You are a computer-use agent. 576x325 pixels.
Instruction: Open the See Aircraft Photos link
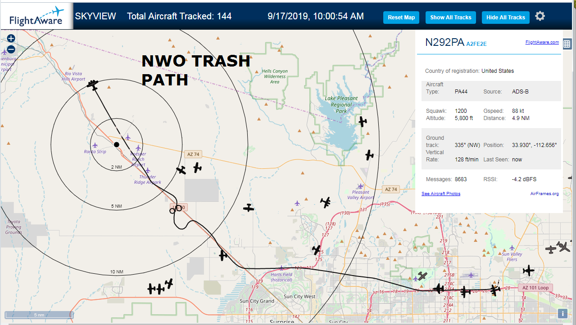pyautogui.click(x=441, y=194)
